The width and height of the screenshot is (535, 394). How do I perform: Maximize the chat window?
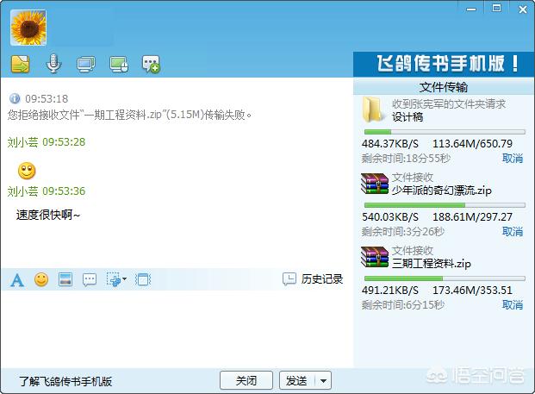(x=497, y=8)
